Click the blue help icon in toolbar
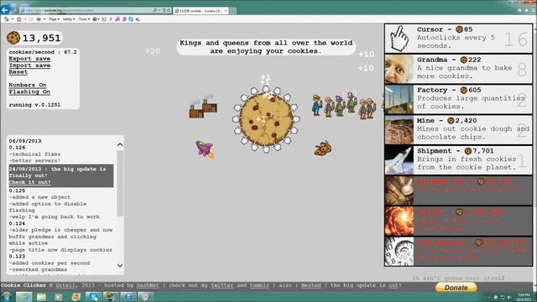Screen dimensions: 537x302 (95, 19)
